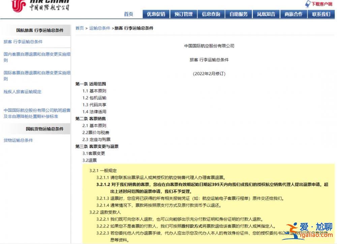Open the 下载客户端 link
The image size is (337, 244).
coord(322,4)
